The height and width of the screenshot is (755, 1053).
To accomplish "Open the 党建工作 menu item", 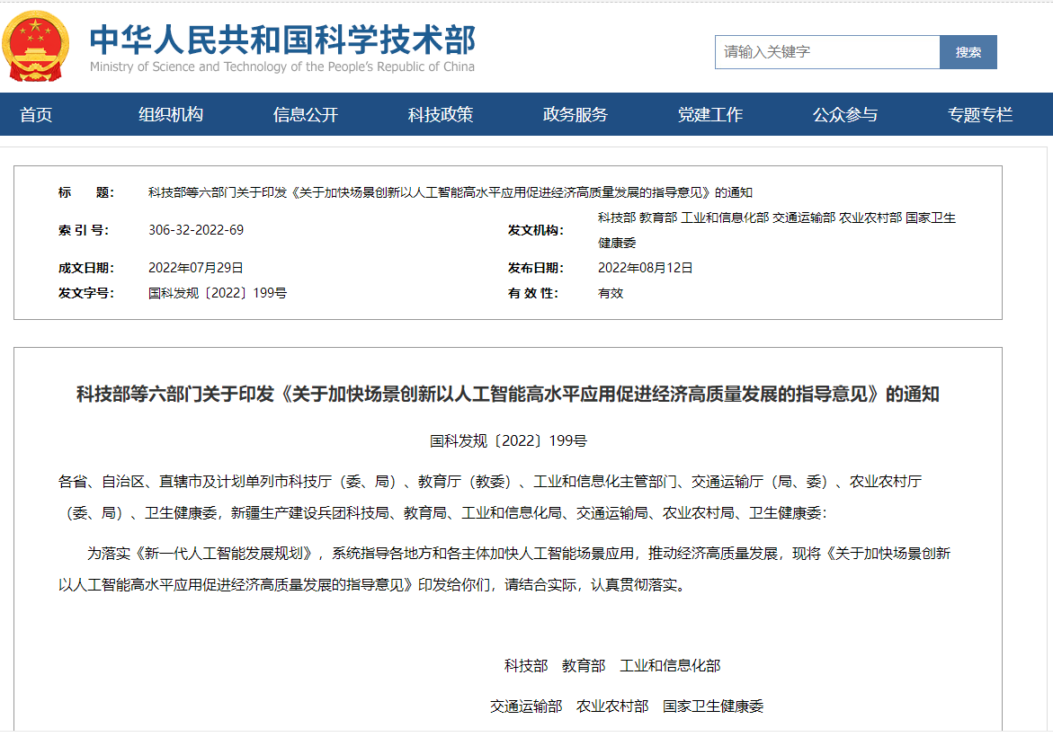I will 709,115.
